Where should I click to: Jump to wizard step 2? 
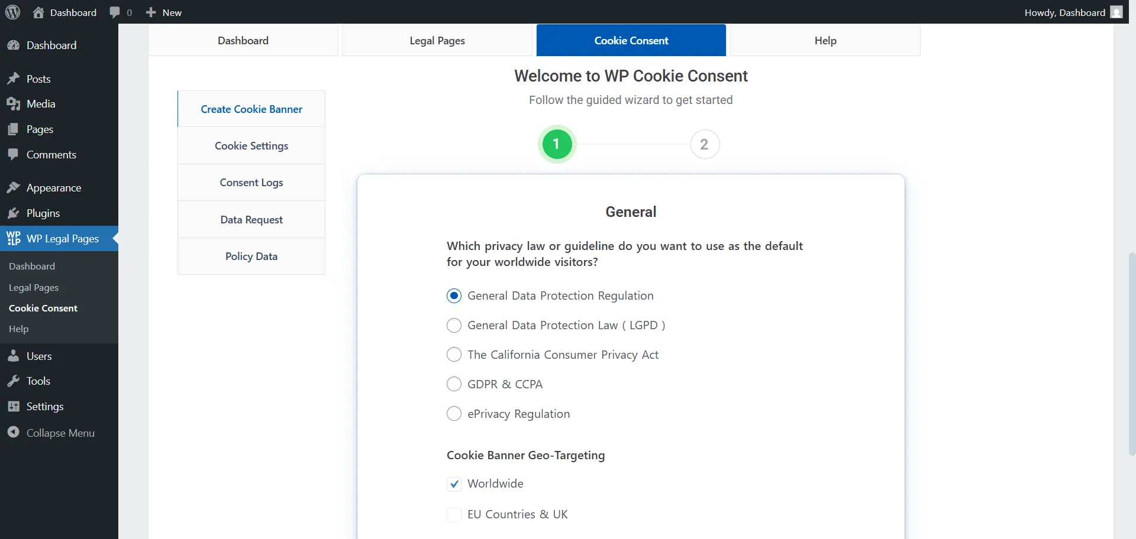tap(705, 144)
